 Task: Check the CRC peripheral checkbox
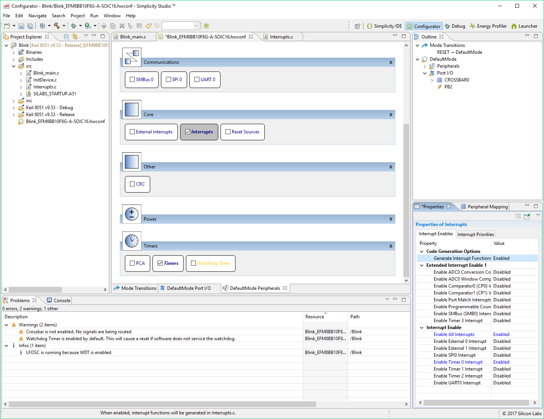coord(133,184)
